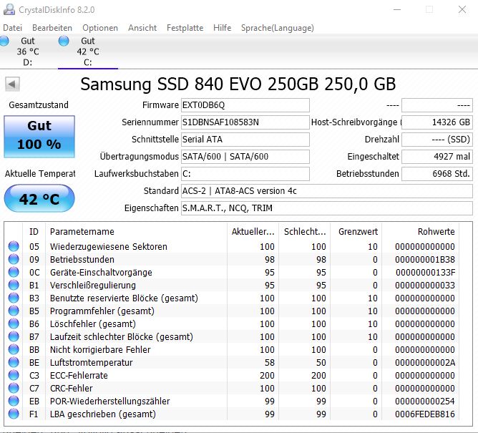This screenshot has width=478, height=433.
Task: Click status icon for POR-Wiederherstellungszähler
Action: pyautogui.click(x=14, y=401)
